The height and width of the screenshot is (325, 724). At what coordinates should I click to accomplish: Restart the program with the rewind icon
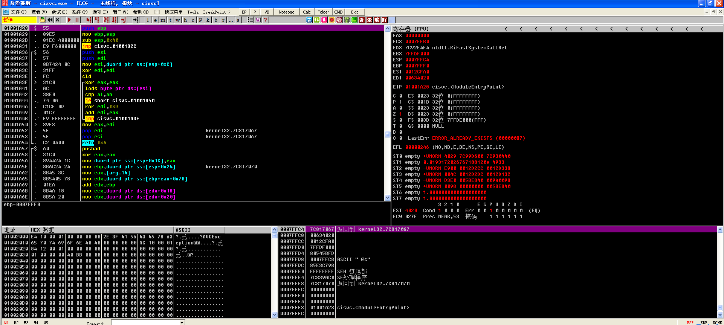tap(50, 20)
